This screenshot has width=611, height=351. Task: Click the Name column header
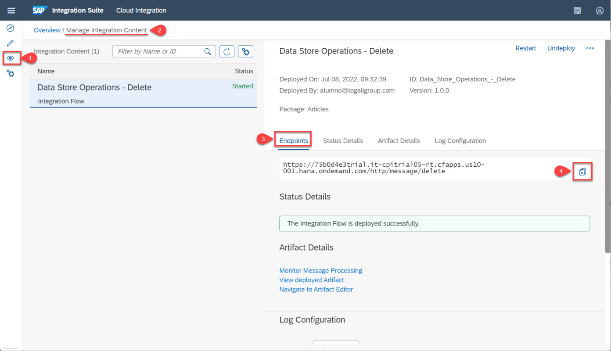pos(46,71)
